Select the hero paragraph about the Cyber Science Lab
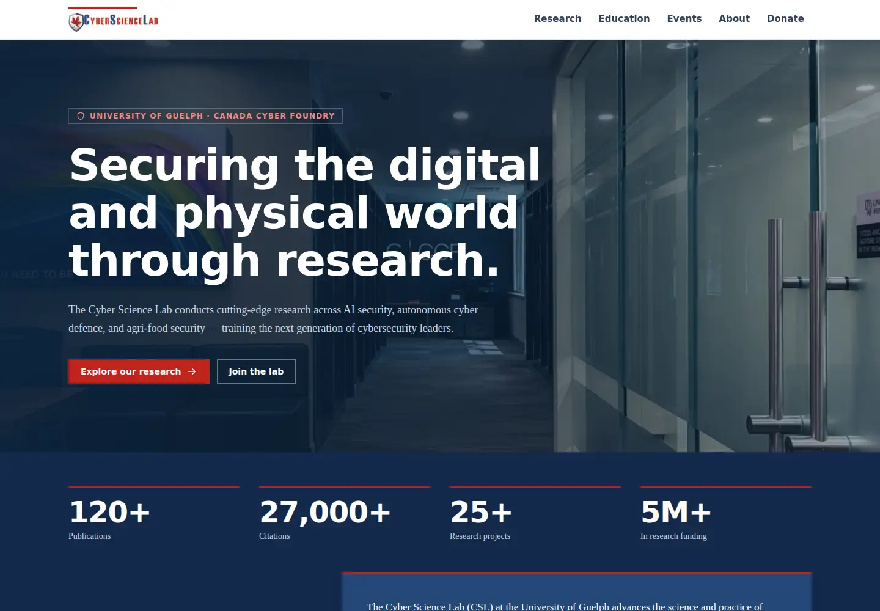This screenshot has width=880, height=611. (273, 319)
